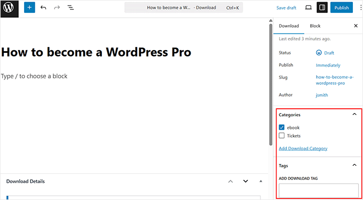
Task: Click the jsmith author link
Action: coord(322,95)
